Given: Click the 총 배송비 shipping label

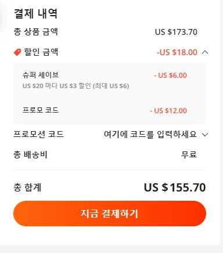Looking at the screenshot, I should tap(30, 154).
